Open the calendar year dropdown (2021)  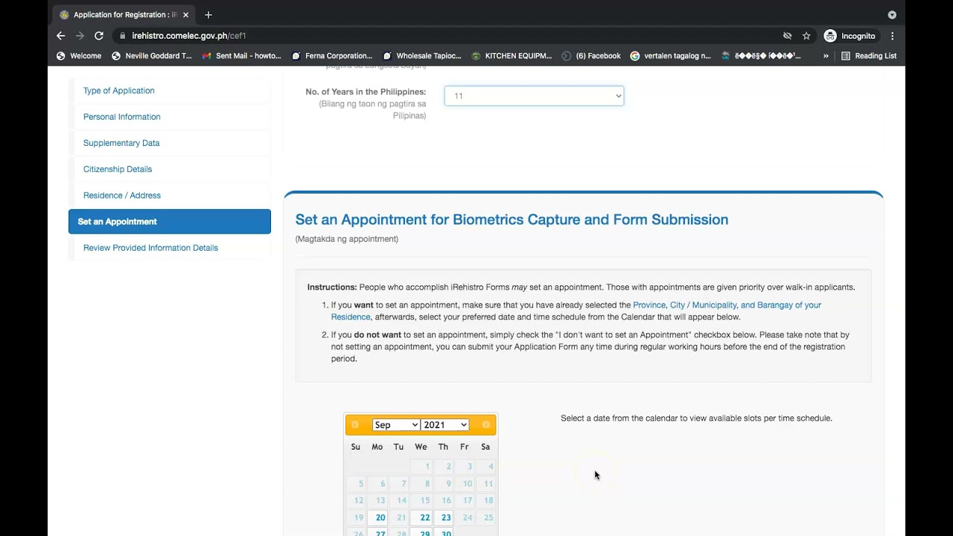(x=444, y=425)
